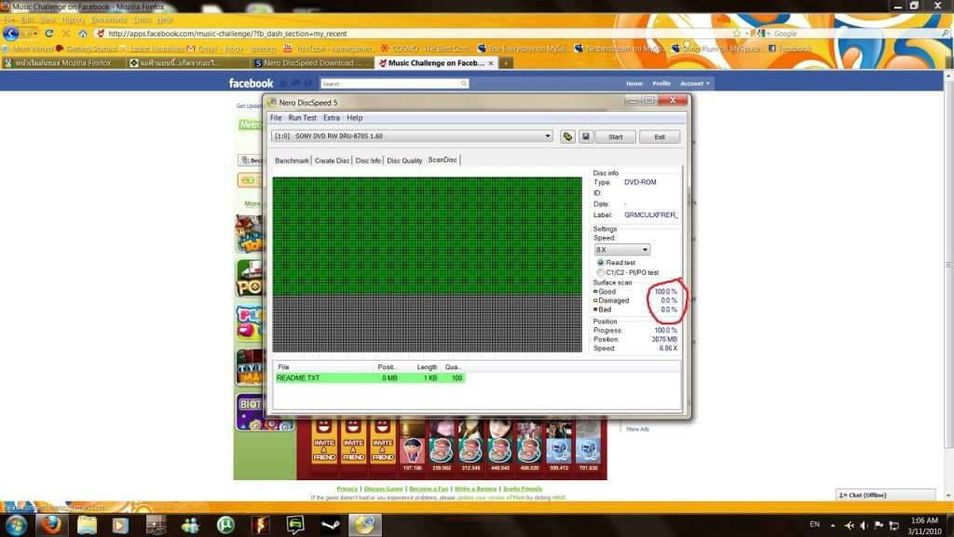Switch to the Create Disc tab
The height and width of the screenshot is (537, 954).
tap(333, 160)
